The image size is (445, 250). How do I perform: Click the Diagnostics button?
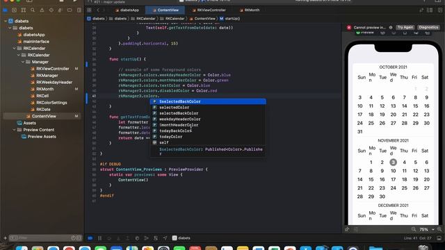[428, 28]
